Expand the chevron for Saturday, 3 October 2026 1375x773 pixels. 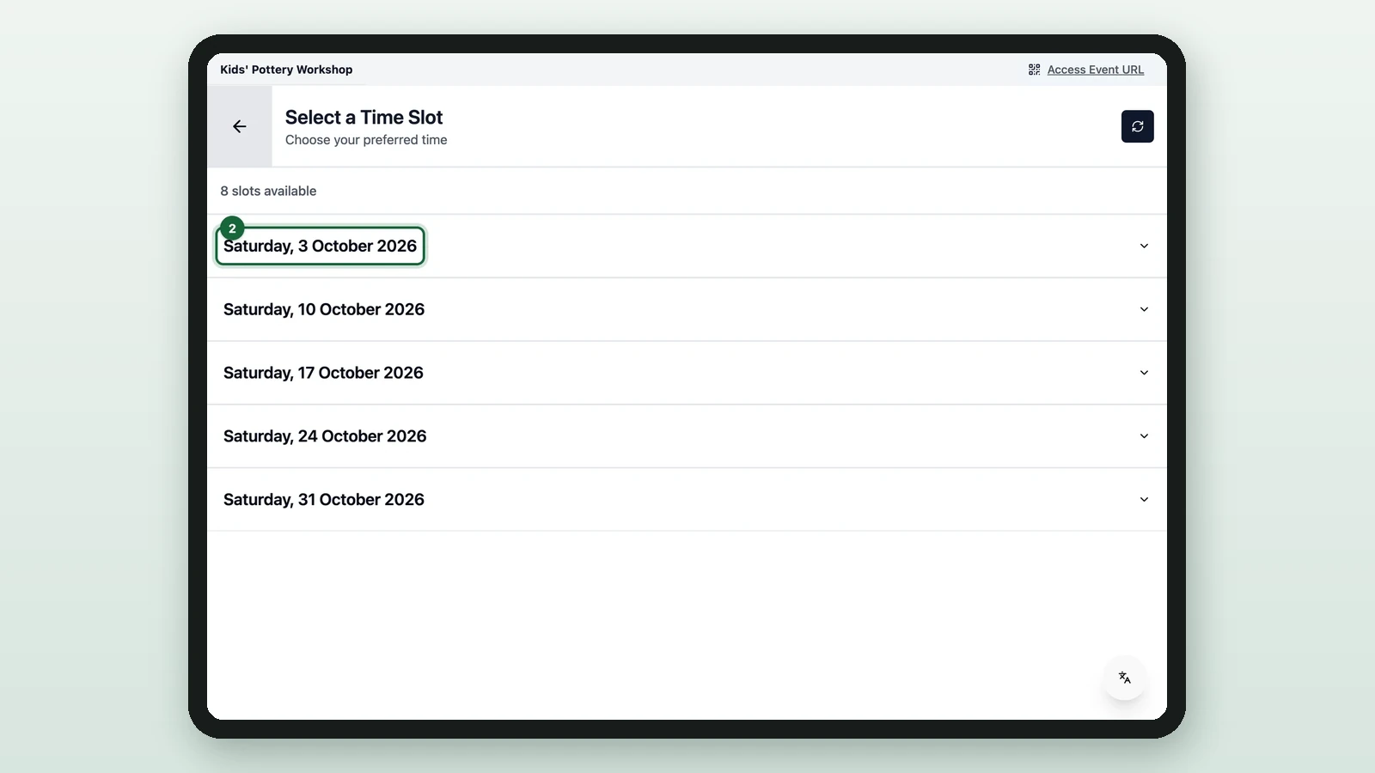[1144, 246]
